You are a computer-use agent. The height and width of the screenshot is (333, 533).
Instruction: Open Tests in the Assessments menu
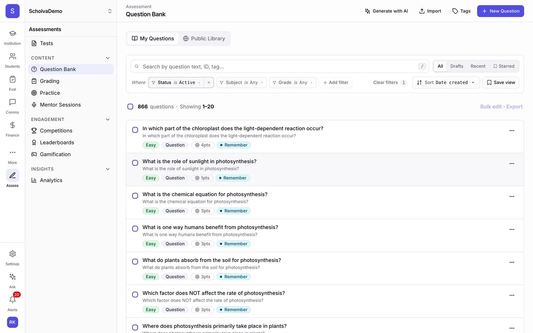pyautogui.click(x=71, y=43)
